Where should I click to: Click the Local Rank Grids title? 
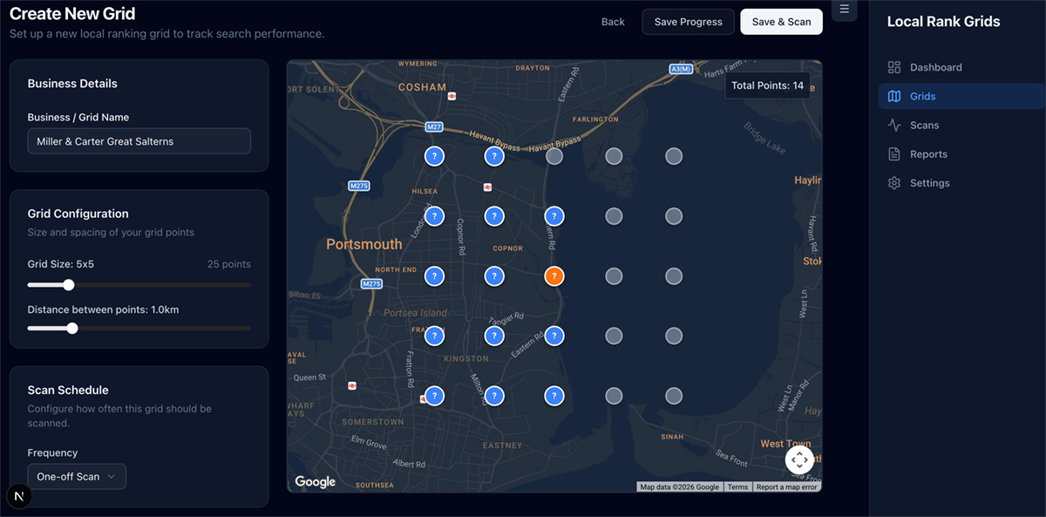coord(943,22)
